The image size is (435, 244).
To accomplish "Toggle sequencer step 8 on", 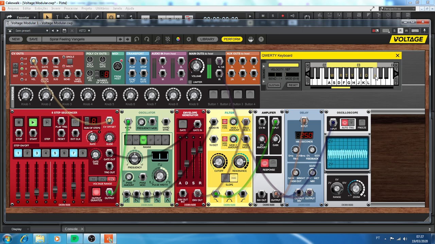I will 82,153.
